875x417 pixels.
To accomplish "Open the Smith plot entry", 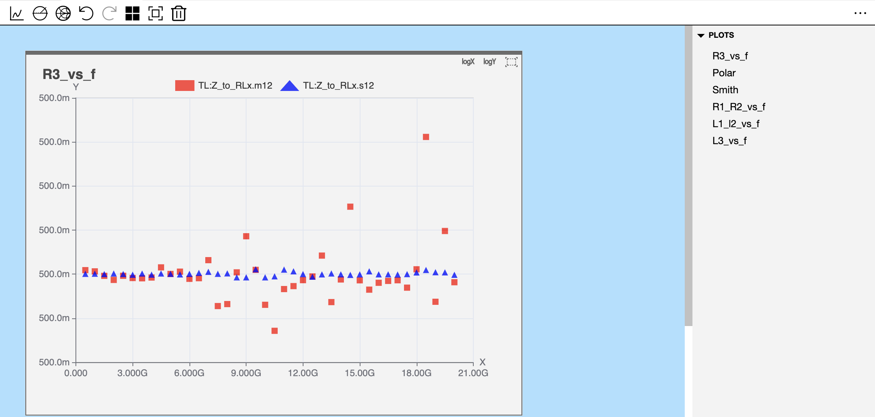I will 725,90.
